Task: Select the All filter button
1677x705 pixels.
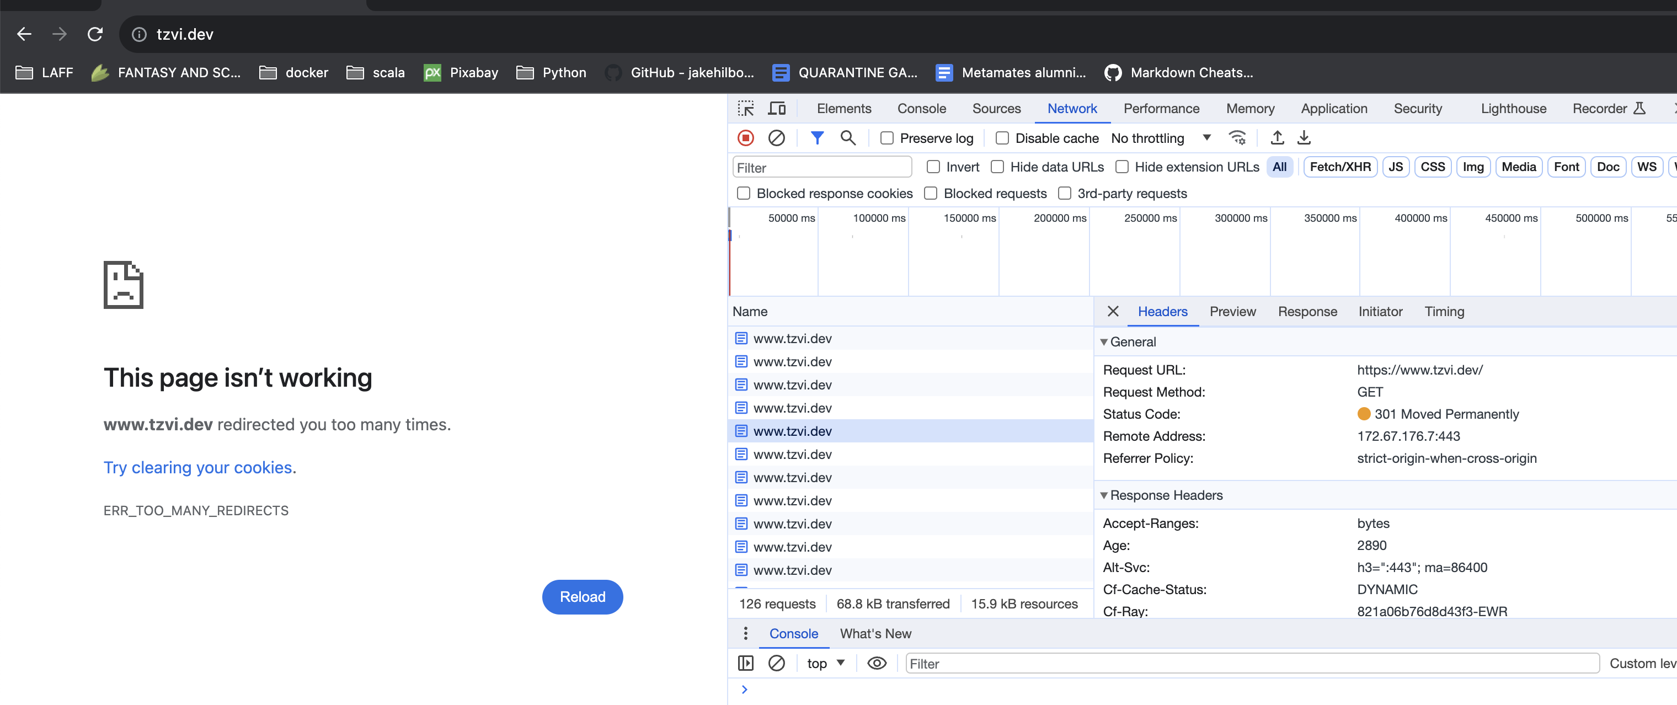Action: point(1279,167)
